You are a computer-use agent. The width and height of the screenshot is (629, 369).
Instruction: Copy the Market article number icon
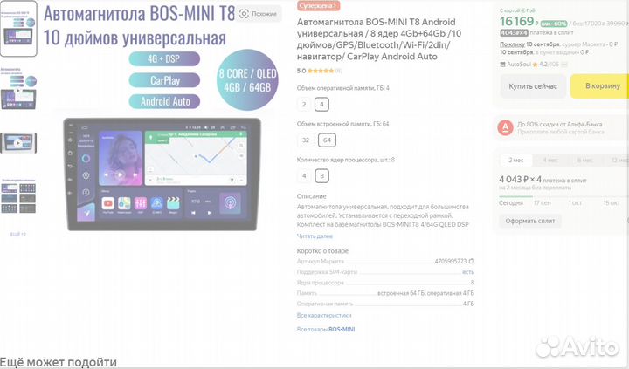472,261
